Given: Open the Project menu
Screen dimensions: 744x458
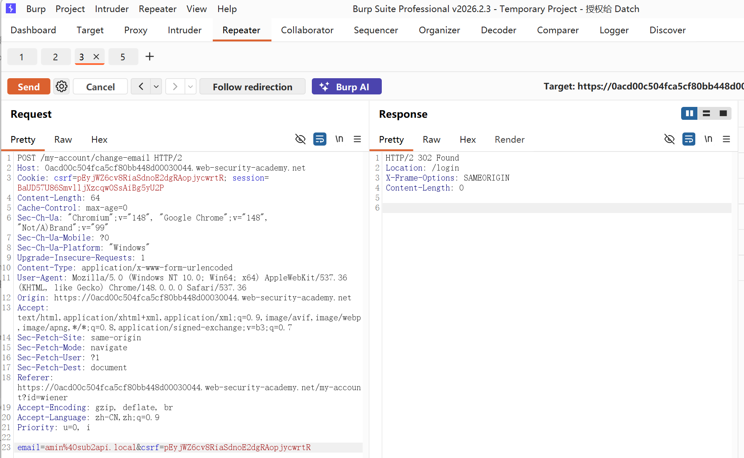Looking at the screenshot, I should [x=70, y=9].
